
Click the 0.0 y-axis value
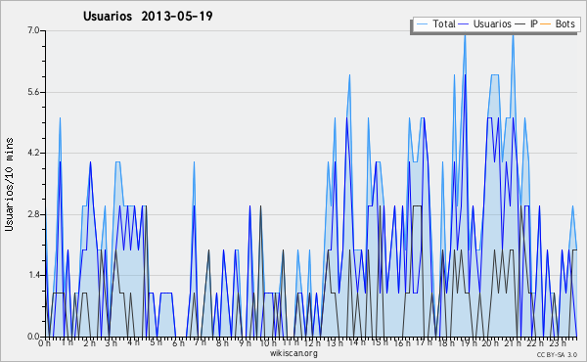33,337
